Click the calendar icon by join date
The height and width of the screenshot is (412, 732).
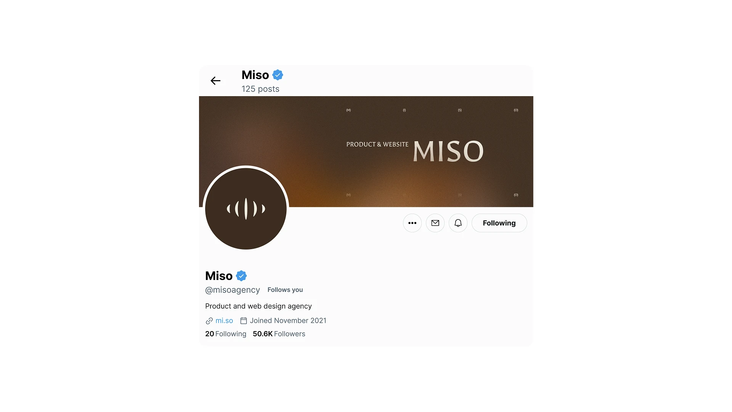[244, 321]
